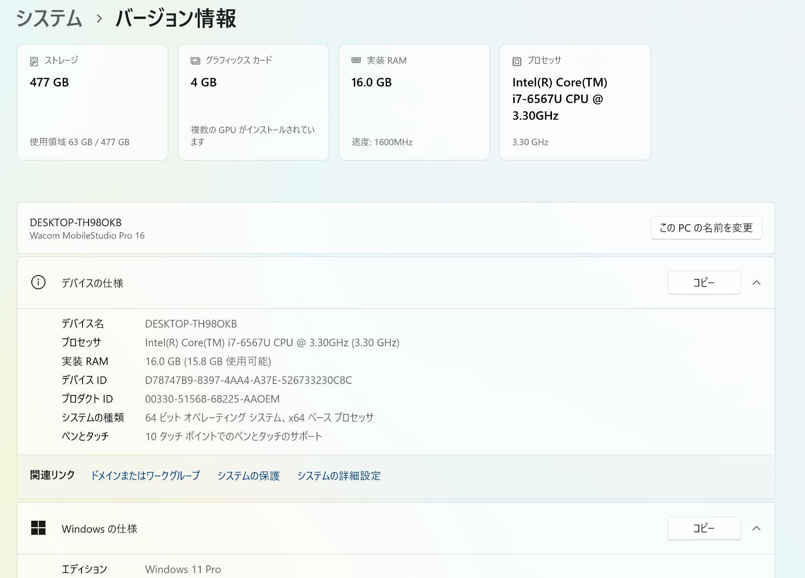The width and height of the screenshot is (805, 578).
Task: Click the 実装 RAM memory icon
Action: [355, 60]
